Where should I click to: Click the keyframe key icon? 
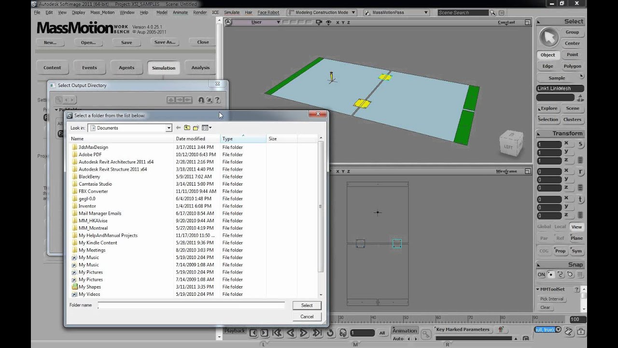tap(426, 333)
